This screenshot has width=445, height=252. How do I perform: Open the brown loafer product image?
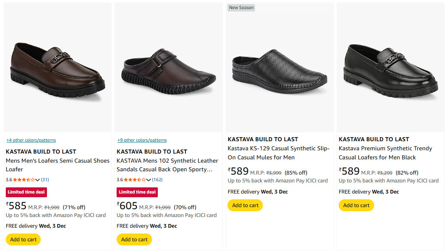click(x=58, y=67)
